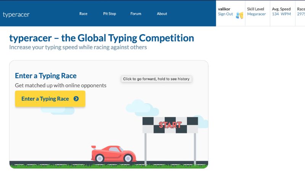Click the Avg. Speed label
Viewport: 305px width, 171px height.
tap(281, 9)
